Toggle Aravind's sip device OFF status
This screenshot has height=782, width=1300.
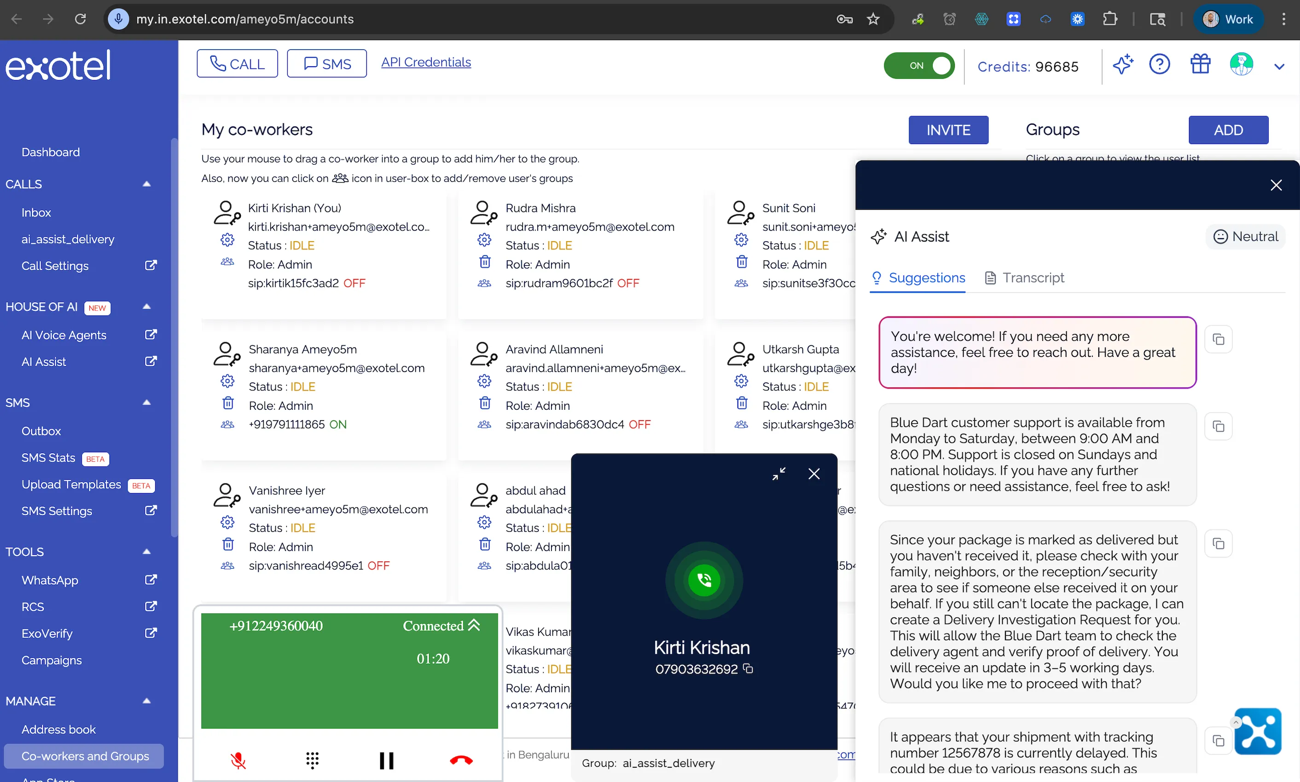point(639,425)
